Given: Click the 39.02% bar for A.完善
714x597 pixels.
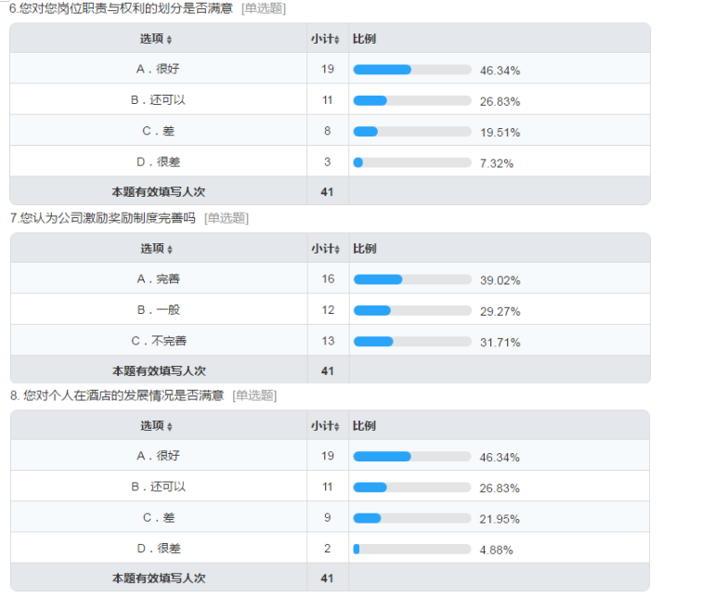Looking at the screenshot, I should coord(412,279).
